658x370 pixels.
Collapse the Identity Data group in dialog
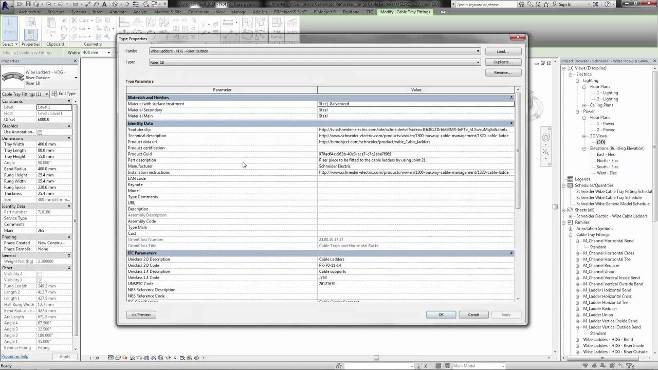[x=511, y=123]
